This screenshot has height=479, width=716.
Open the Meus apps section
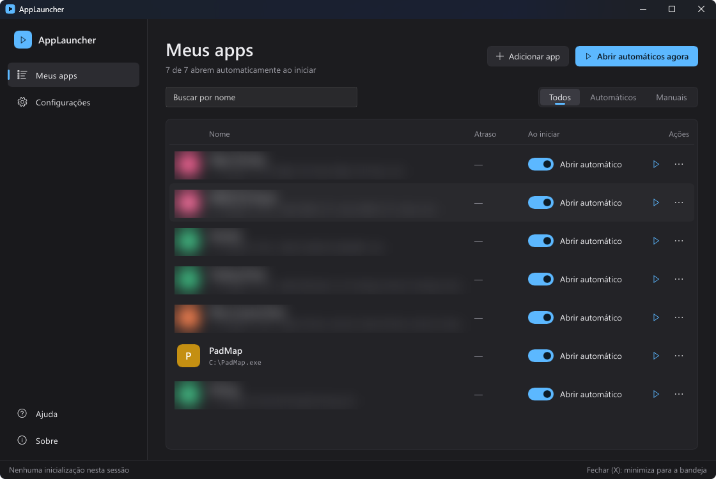[74, 75]
